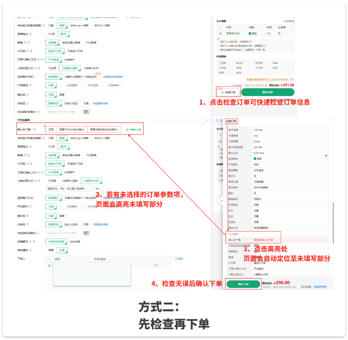
Task: Collapse the 个性化服务 section
Action: tap(207, 120)
